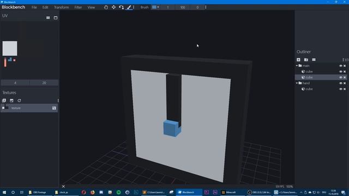Delete the 'main' group

pos(345,66)
